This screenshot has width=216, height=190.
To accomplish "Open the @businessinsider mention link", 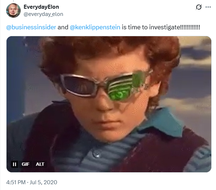I will (x=31, y=27).
